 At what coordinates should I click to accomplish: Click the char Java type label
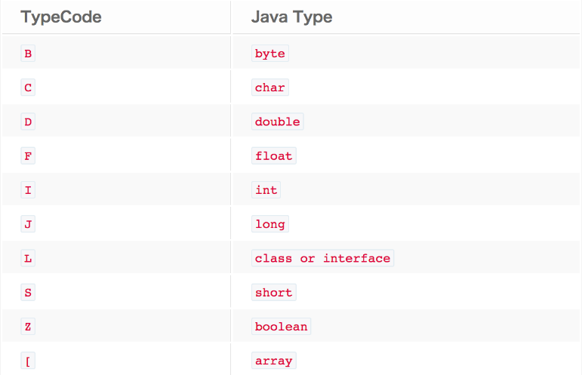270,88
